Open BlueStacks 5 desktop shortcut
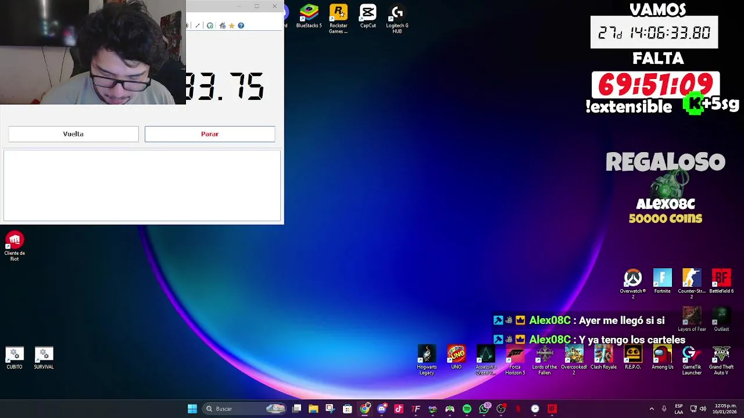The width and height of the screenshot is (744, 418). pyautogui.click(x=309, y=17)
